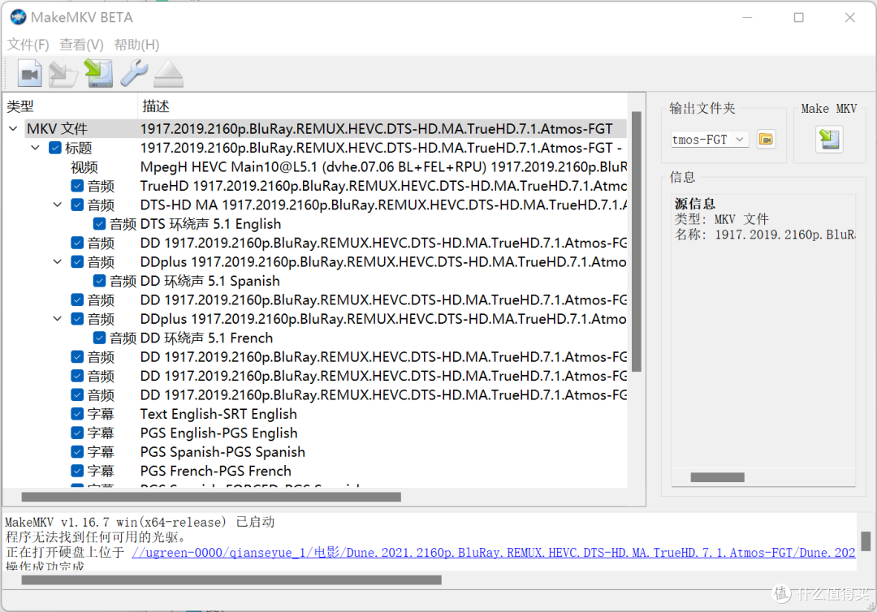Screen dimensions: 877x612
Task: Collapse the DDplus node containing Spanish track
Action: coord(57,262)
